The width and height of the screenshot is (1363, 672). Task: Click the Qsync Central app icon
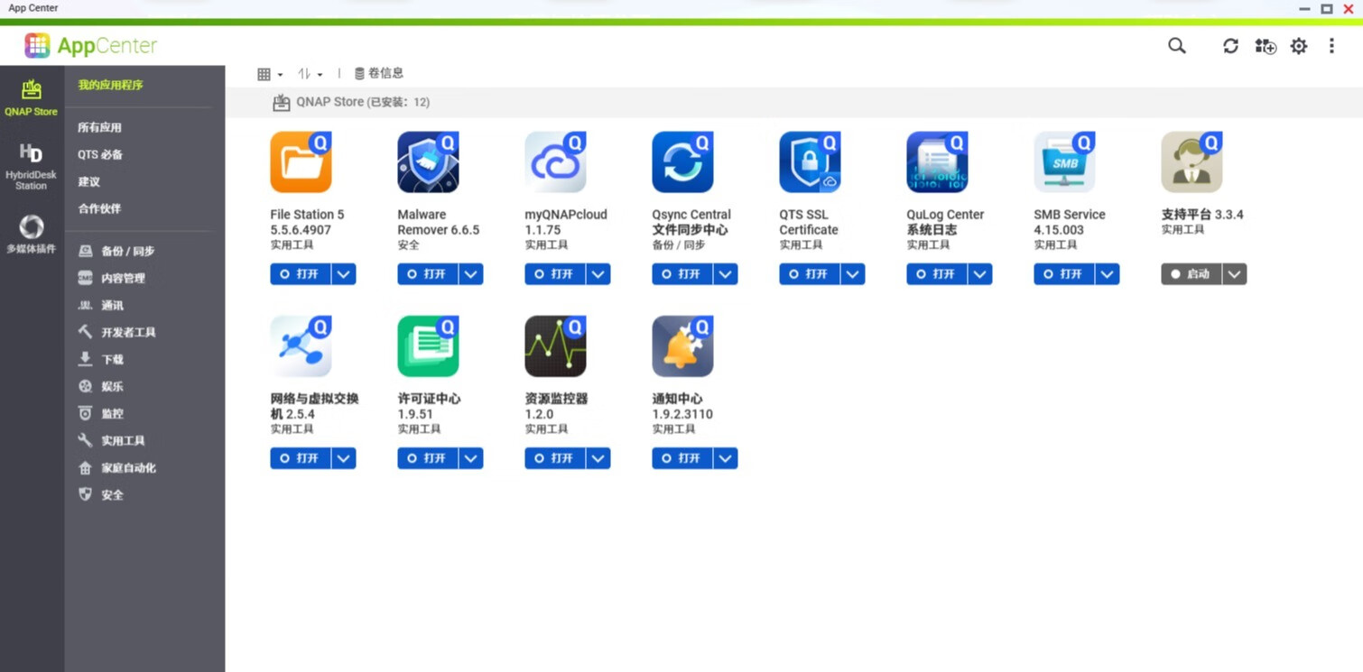(682, 162)
